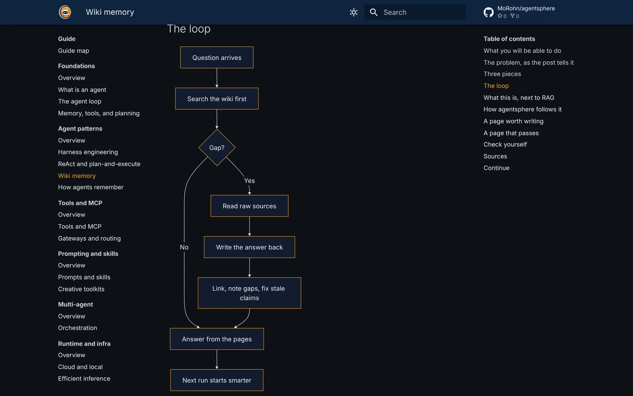Open Overview under Foundations section
This screenshot has width=633, height=396.
click(72, 78)
